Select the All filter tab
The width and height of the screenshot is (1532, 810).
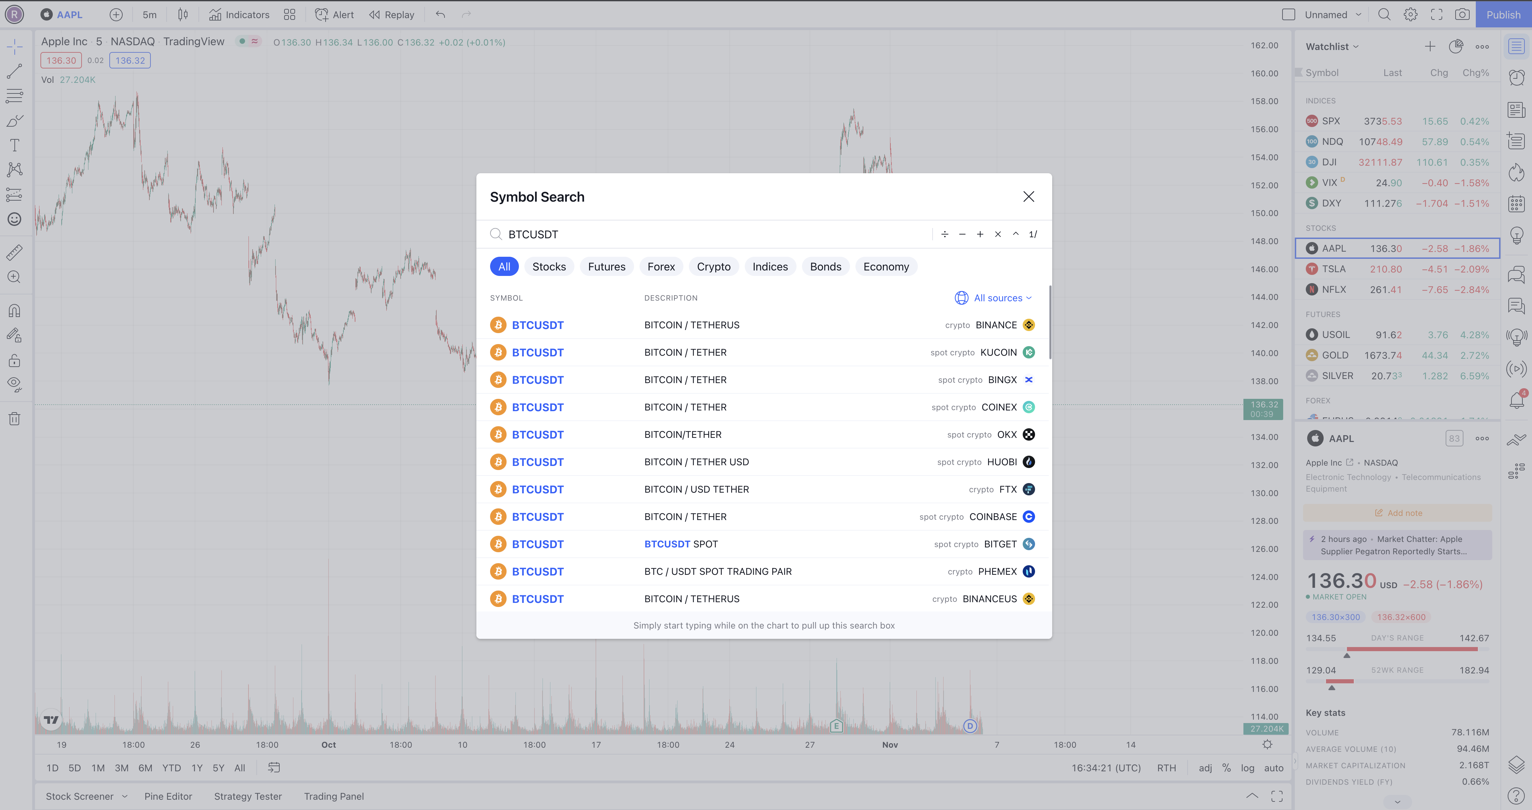(504, 267)
